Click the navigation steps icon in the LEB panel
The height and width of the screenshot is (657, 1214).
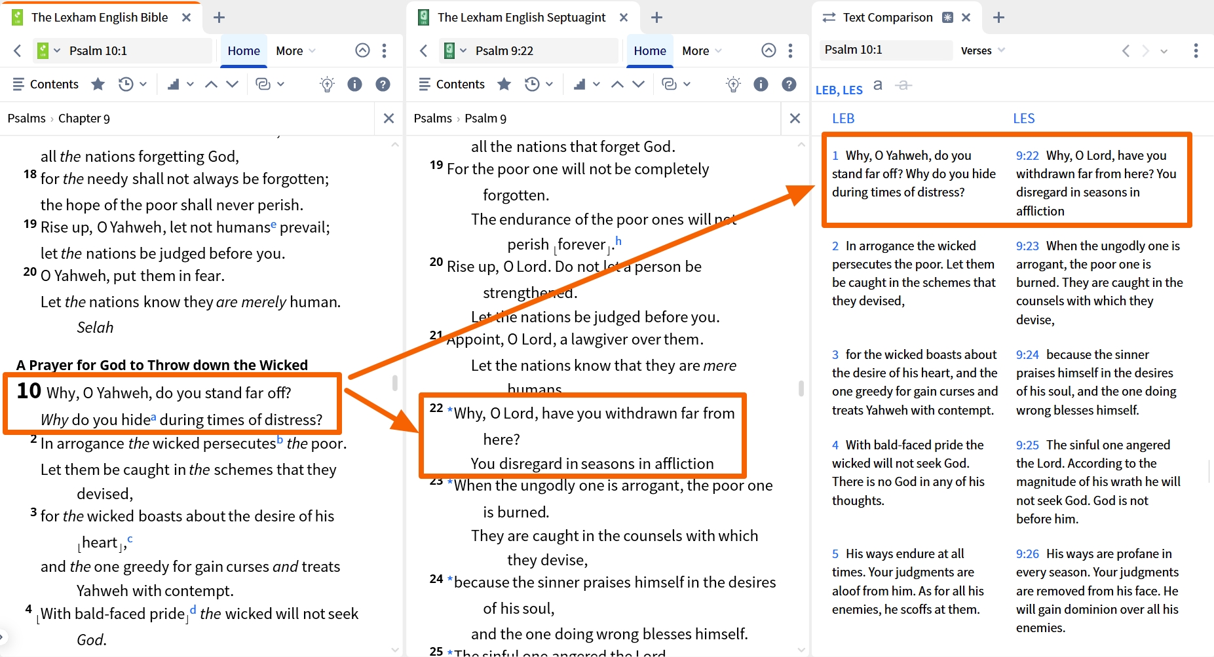pos(173,84)
